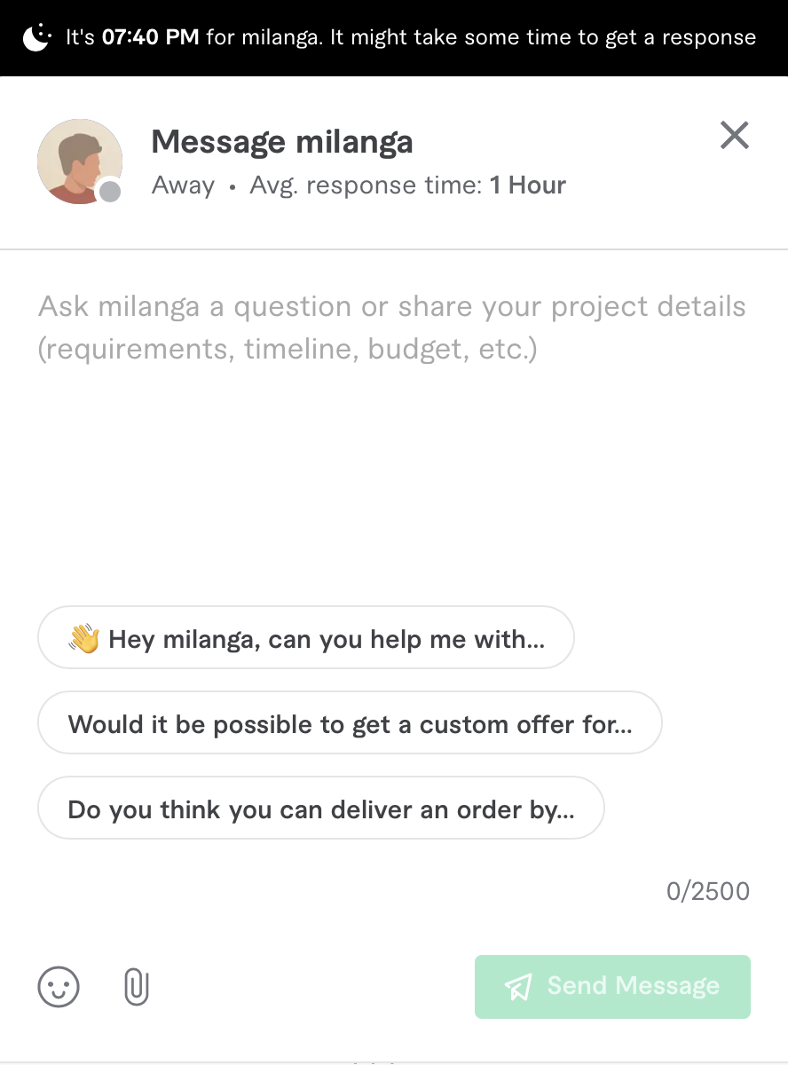This screenshot has height=1065, width=788.
Task: Pick the "deliver an order by..." prompt
Action: tap(320, 809)
